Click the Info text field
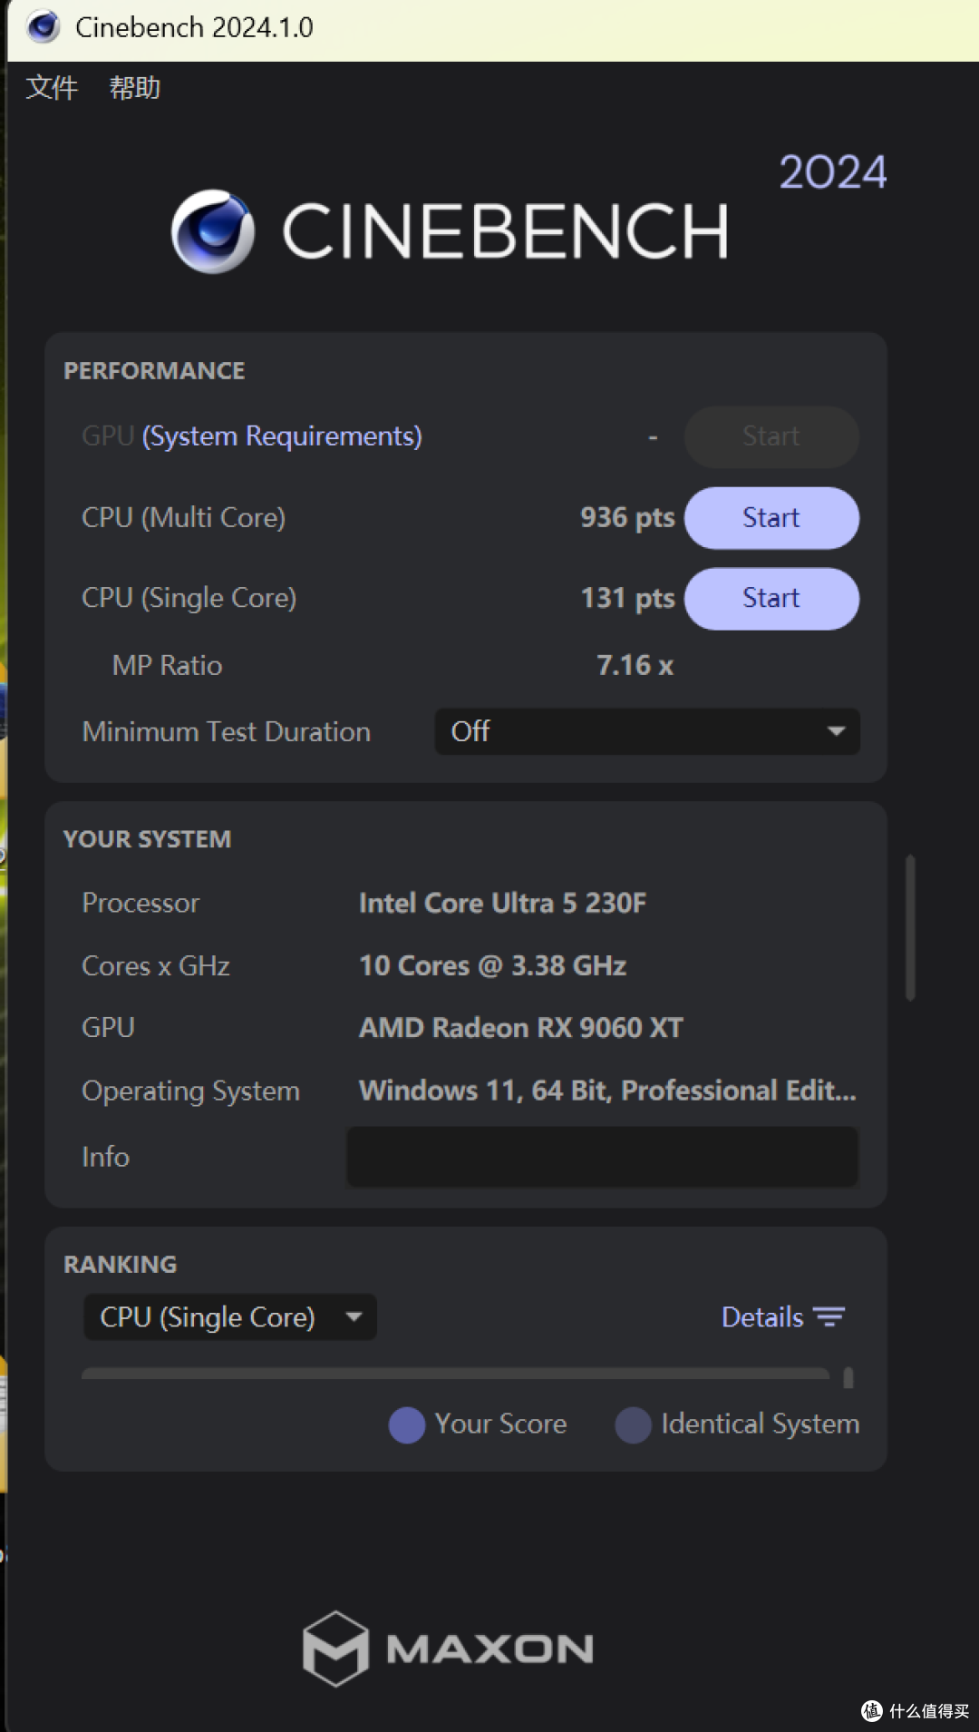Image resolution: width=979 pixels, height=1732 pixels. click(602, 1157)
